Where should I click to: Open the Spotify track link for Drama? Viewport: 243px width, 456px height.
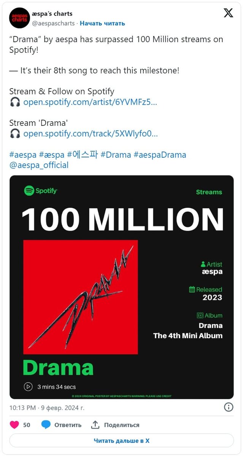(91, 133)
